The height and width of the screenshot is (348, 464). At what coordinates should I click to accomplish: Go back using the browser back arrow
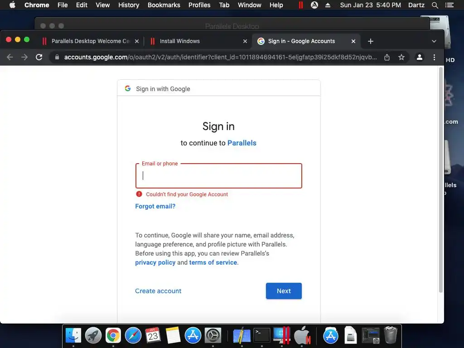click(10, 57)
